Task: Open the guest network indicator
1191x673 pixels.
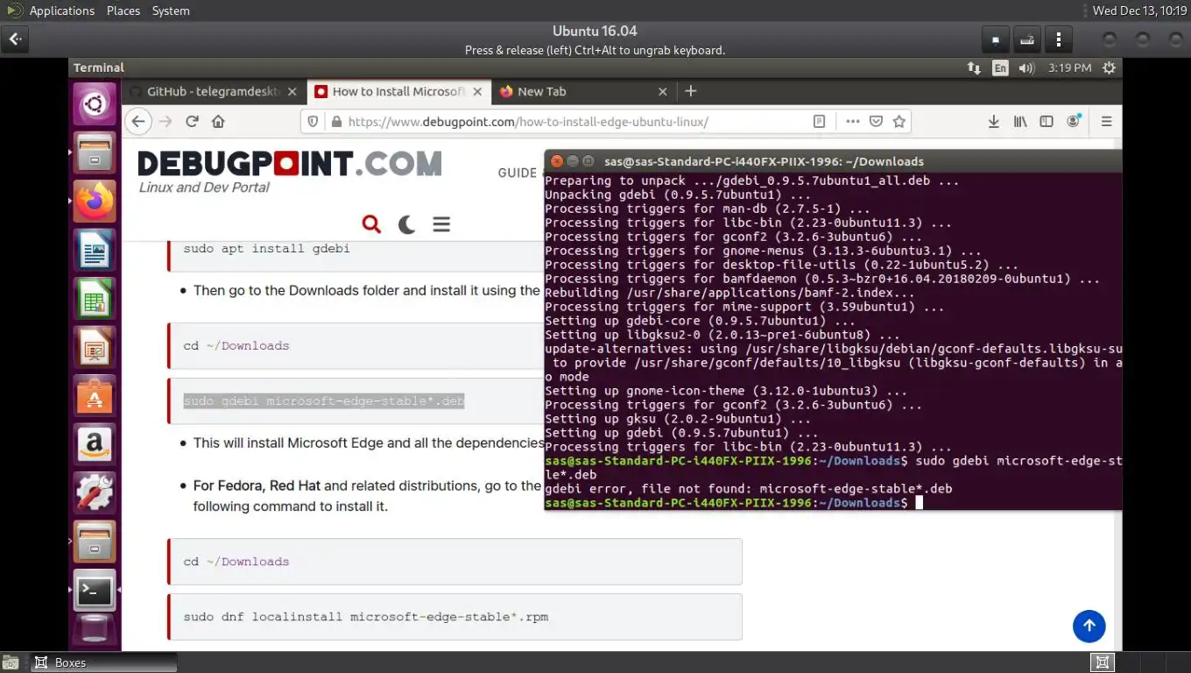Action: (974, 67)
